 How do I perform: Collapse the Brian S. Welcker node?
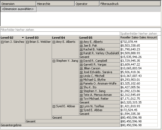tap(27, 42)
